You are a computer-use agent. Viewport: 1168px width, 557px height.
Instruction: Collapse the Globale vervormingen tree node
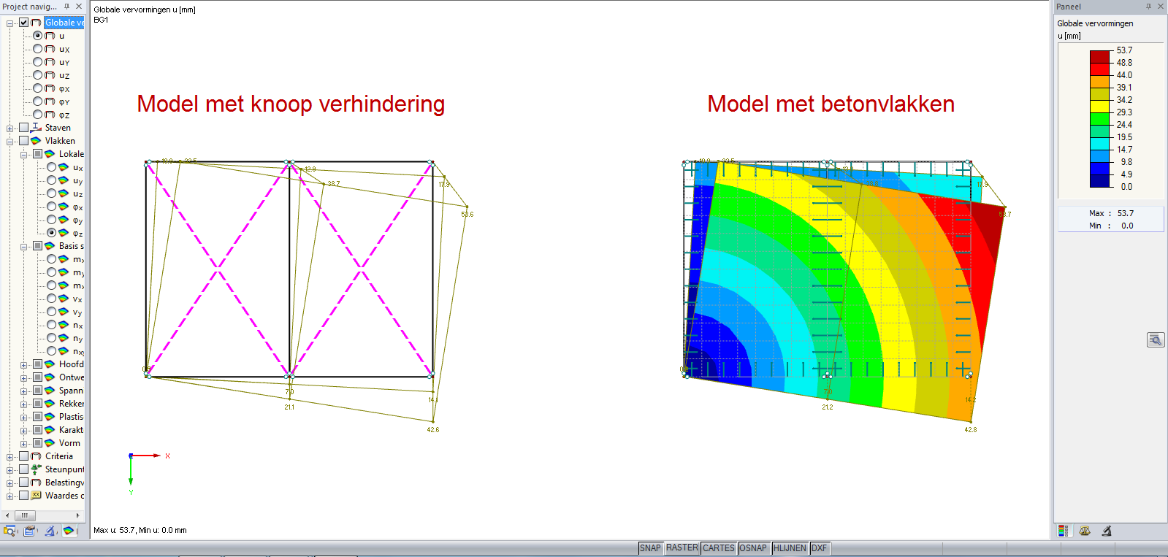coord(10,23)
